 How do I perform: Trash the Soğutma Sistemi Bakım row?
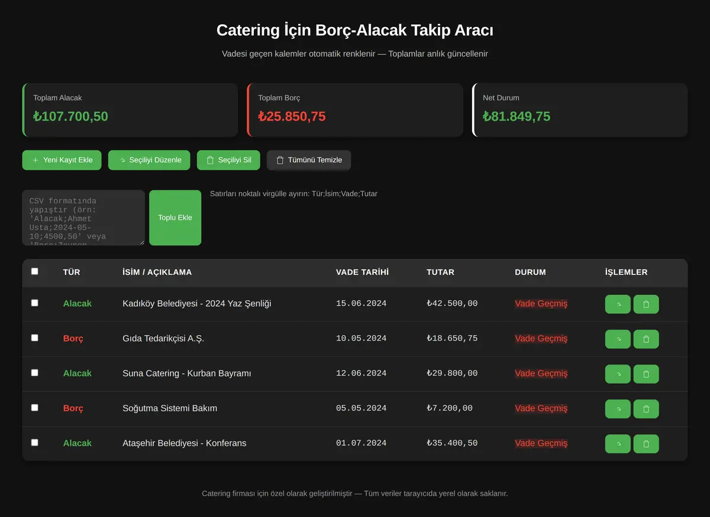[x=646, y=409]
